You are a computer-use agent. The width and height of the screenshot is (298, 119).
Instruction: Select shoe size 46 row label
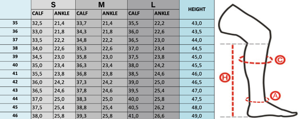[15, 115]
